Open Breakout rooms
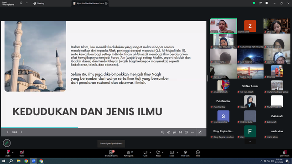Screen dimensions: 292x164 (x=111, y=154)
